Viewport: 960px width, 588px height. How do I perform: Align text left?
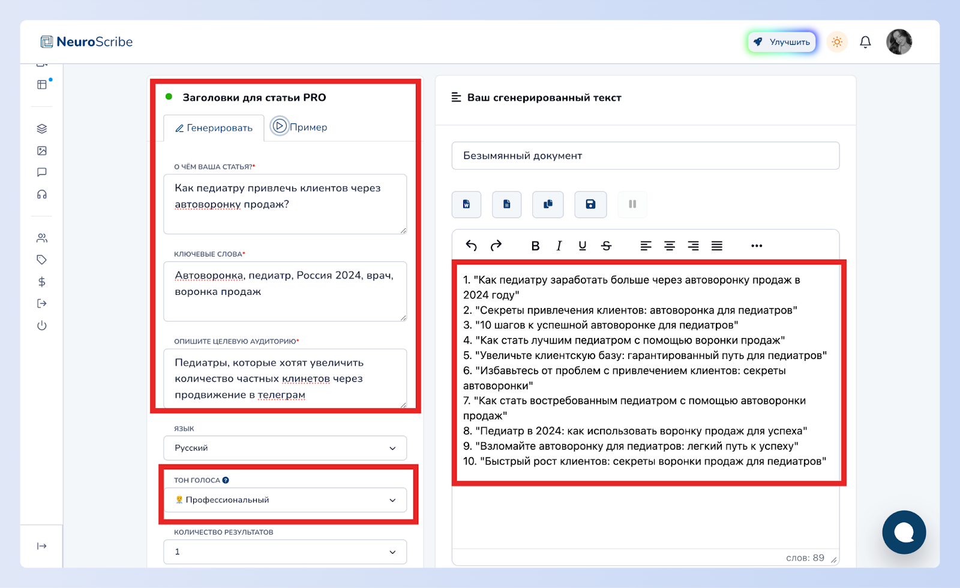[x=646, y=246]
